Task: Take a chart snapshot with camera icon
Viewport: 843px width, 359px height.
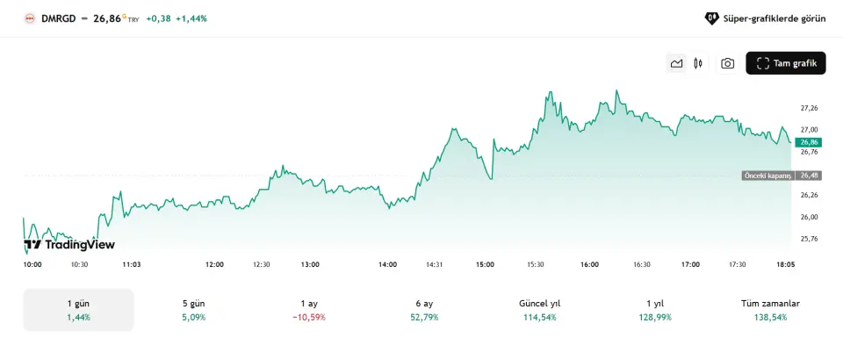Action: coord(728,63)
